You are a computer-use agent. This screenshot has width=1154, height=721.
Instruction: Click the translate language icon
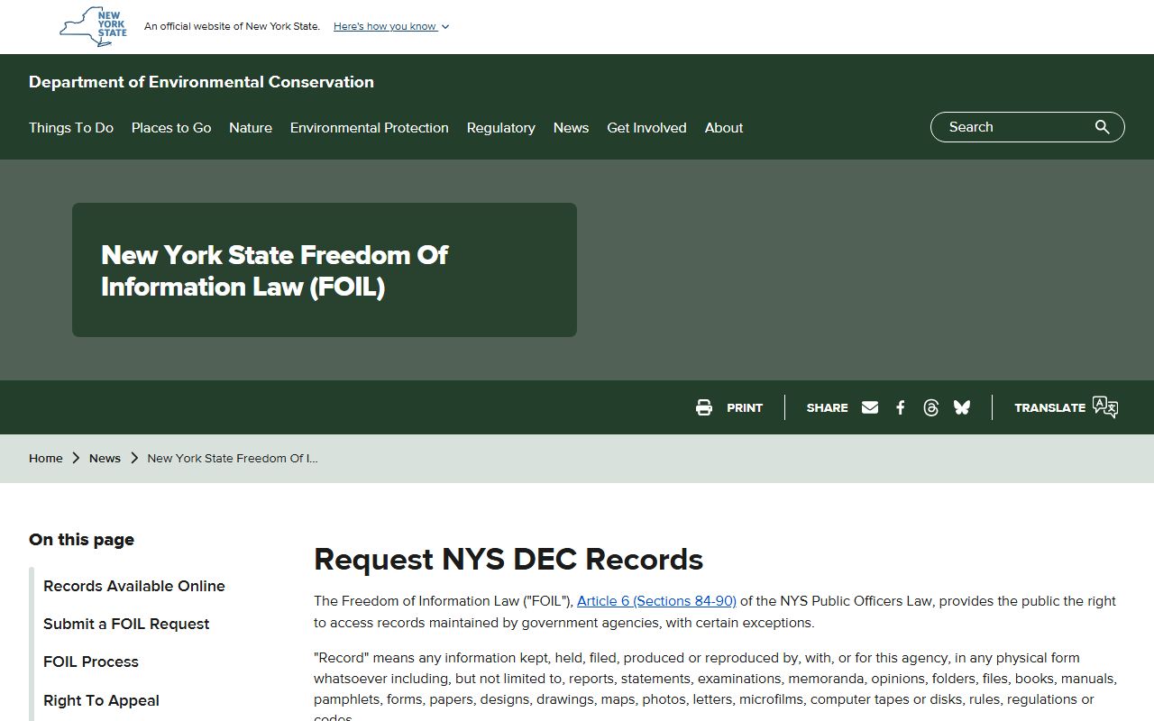[1105, 407]
